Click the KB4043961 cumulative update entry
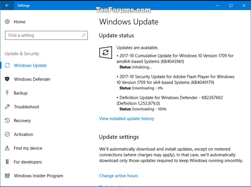The image size is (251, 187). [175, 58]
